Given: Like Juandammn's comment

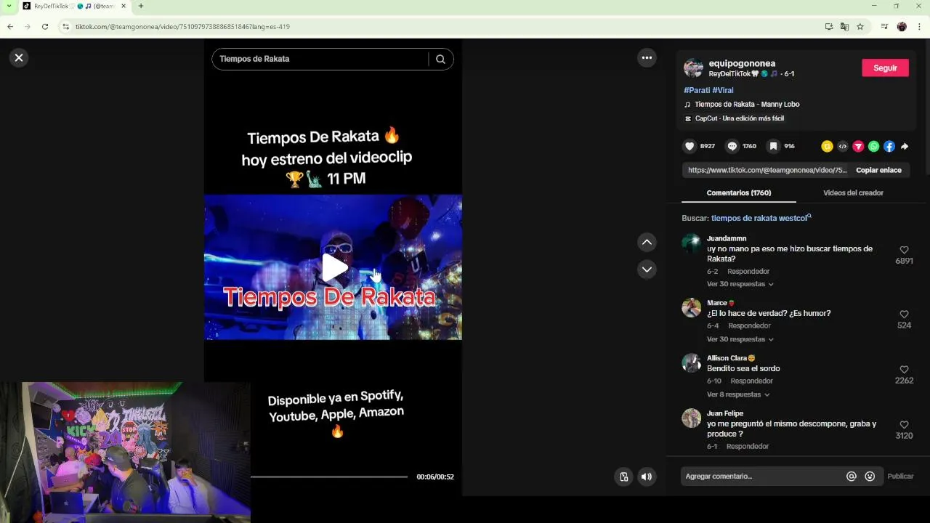Looking at the screenshot, I should [904, 250].
